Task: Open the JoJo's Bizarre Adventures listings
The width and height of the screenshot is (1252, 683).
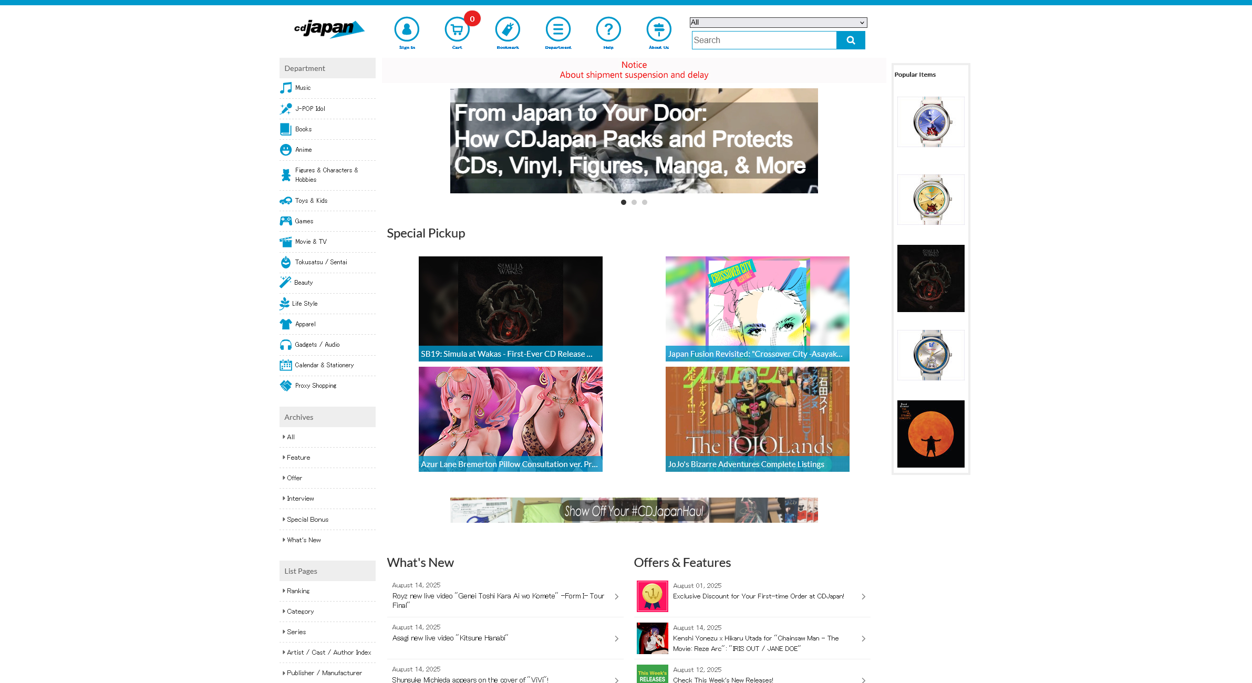Action: pyautogui.click(x=757, y=419)
